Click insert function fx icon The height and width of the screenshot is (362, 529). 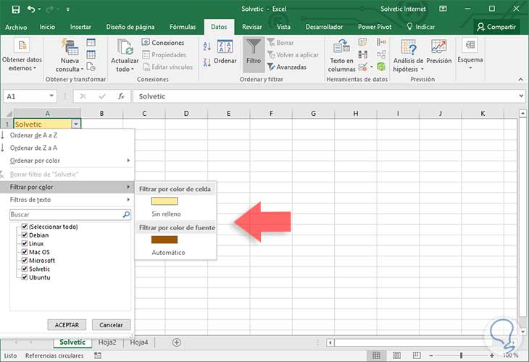click(121, 96)
